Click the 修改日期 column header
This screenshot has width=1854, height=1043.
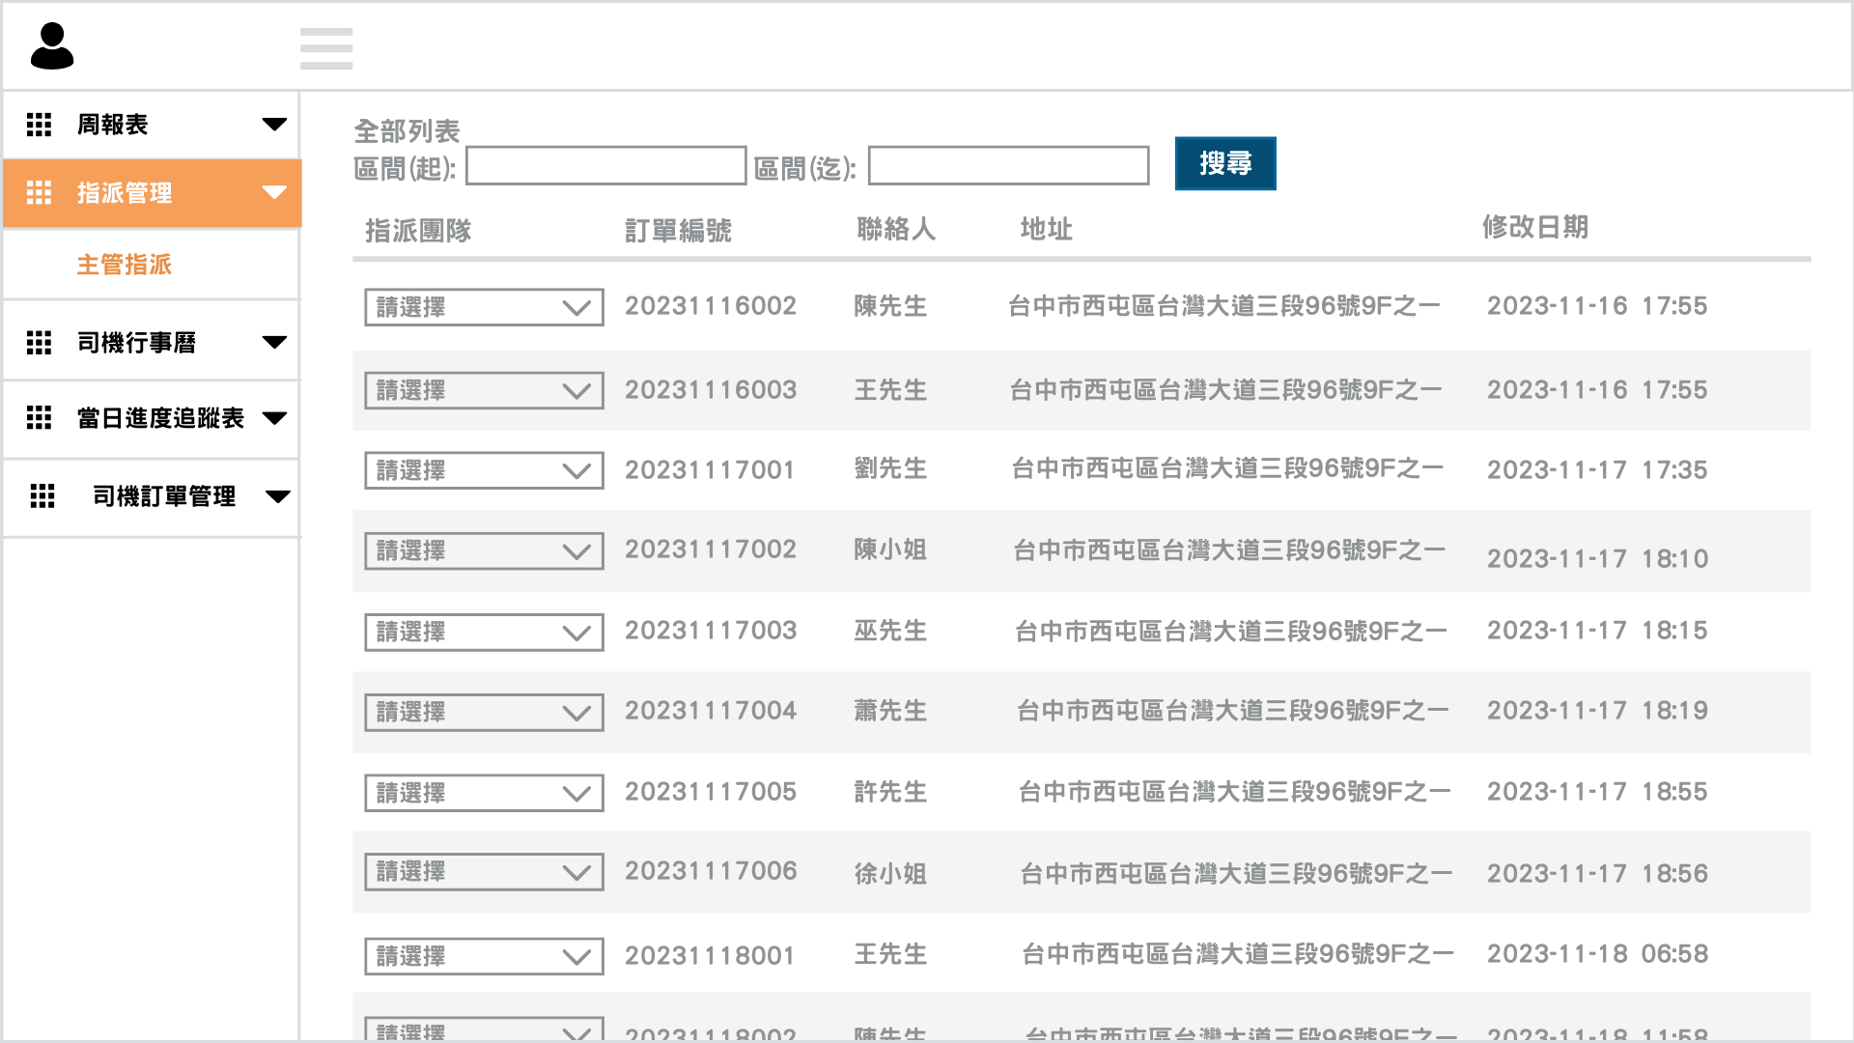1535,227
